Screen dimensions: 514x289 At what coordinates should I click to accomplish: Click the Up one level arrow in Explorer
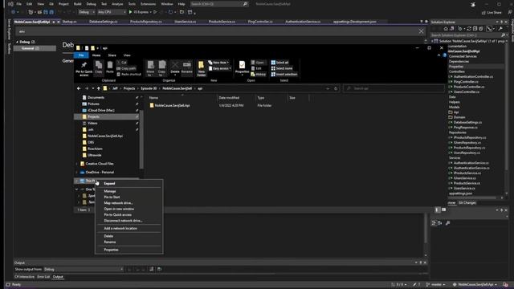(x=98, y=88)
